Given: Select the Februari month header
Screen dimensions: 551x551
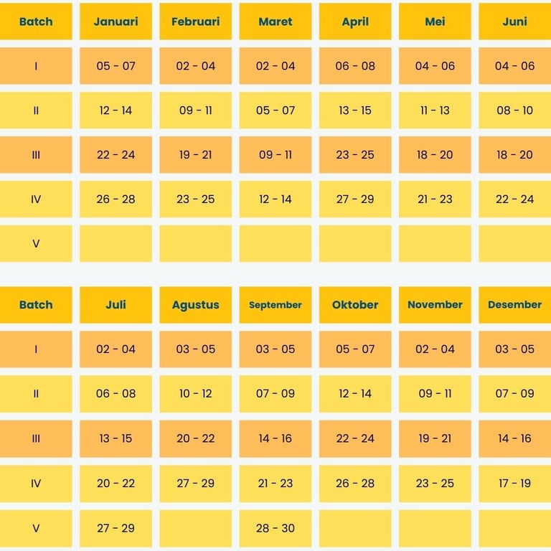Looking at the screenshot, I should coord(195,22).
